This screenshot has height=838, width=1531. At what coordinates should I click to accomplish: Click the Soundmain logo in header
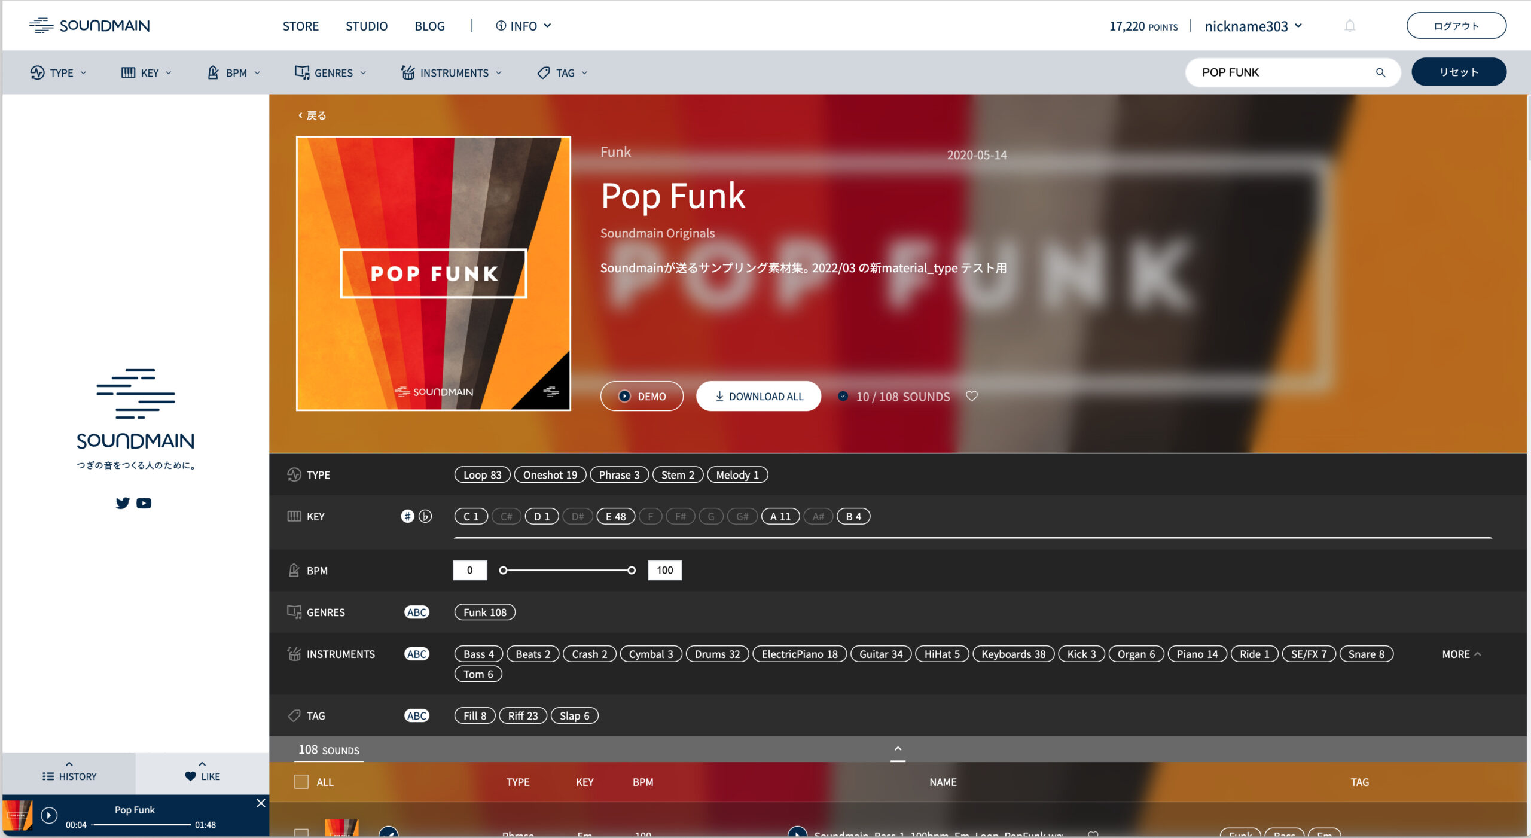pyautogui.click(x=90, y=25)
